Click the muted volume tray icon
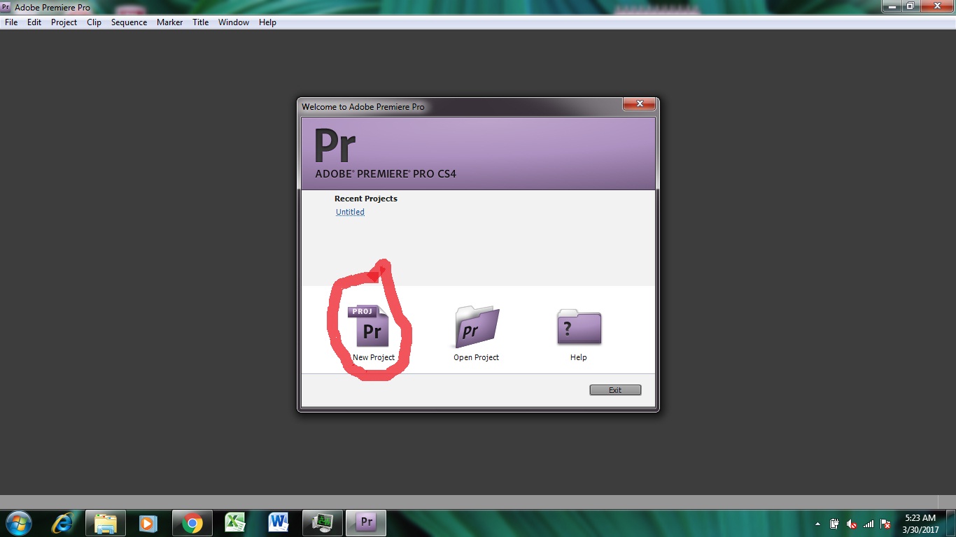The width and height of the screenshot is (956, 537). pos(852,524)
